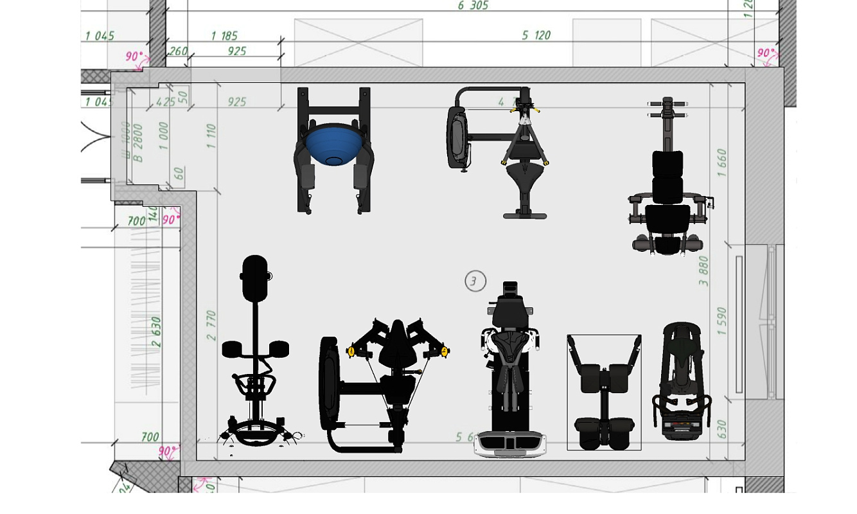Click the 2 770 vertical dimension
Image resolution: width=857 pixels, height=514 pixels.
(x=212, y=325)
